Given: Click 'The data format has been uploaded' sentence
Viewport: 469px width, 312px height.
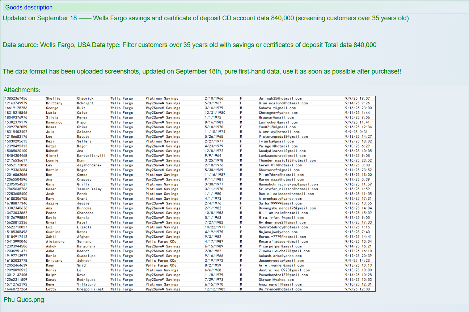Looking at the screenshot, I should pyautogui.click(x=71, y=71).
